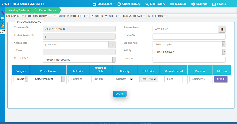Open the Received Date calendar picker
This screenshot has height=124, width=237.
coord(222,29)
